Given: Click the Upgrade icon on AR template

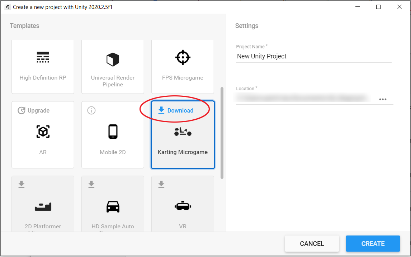Looking at the screenshot, I should click(x=22, y=110).
